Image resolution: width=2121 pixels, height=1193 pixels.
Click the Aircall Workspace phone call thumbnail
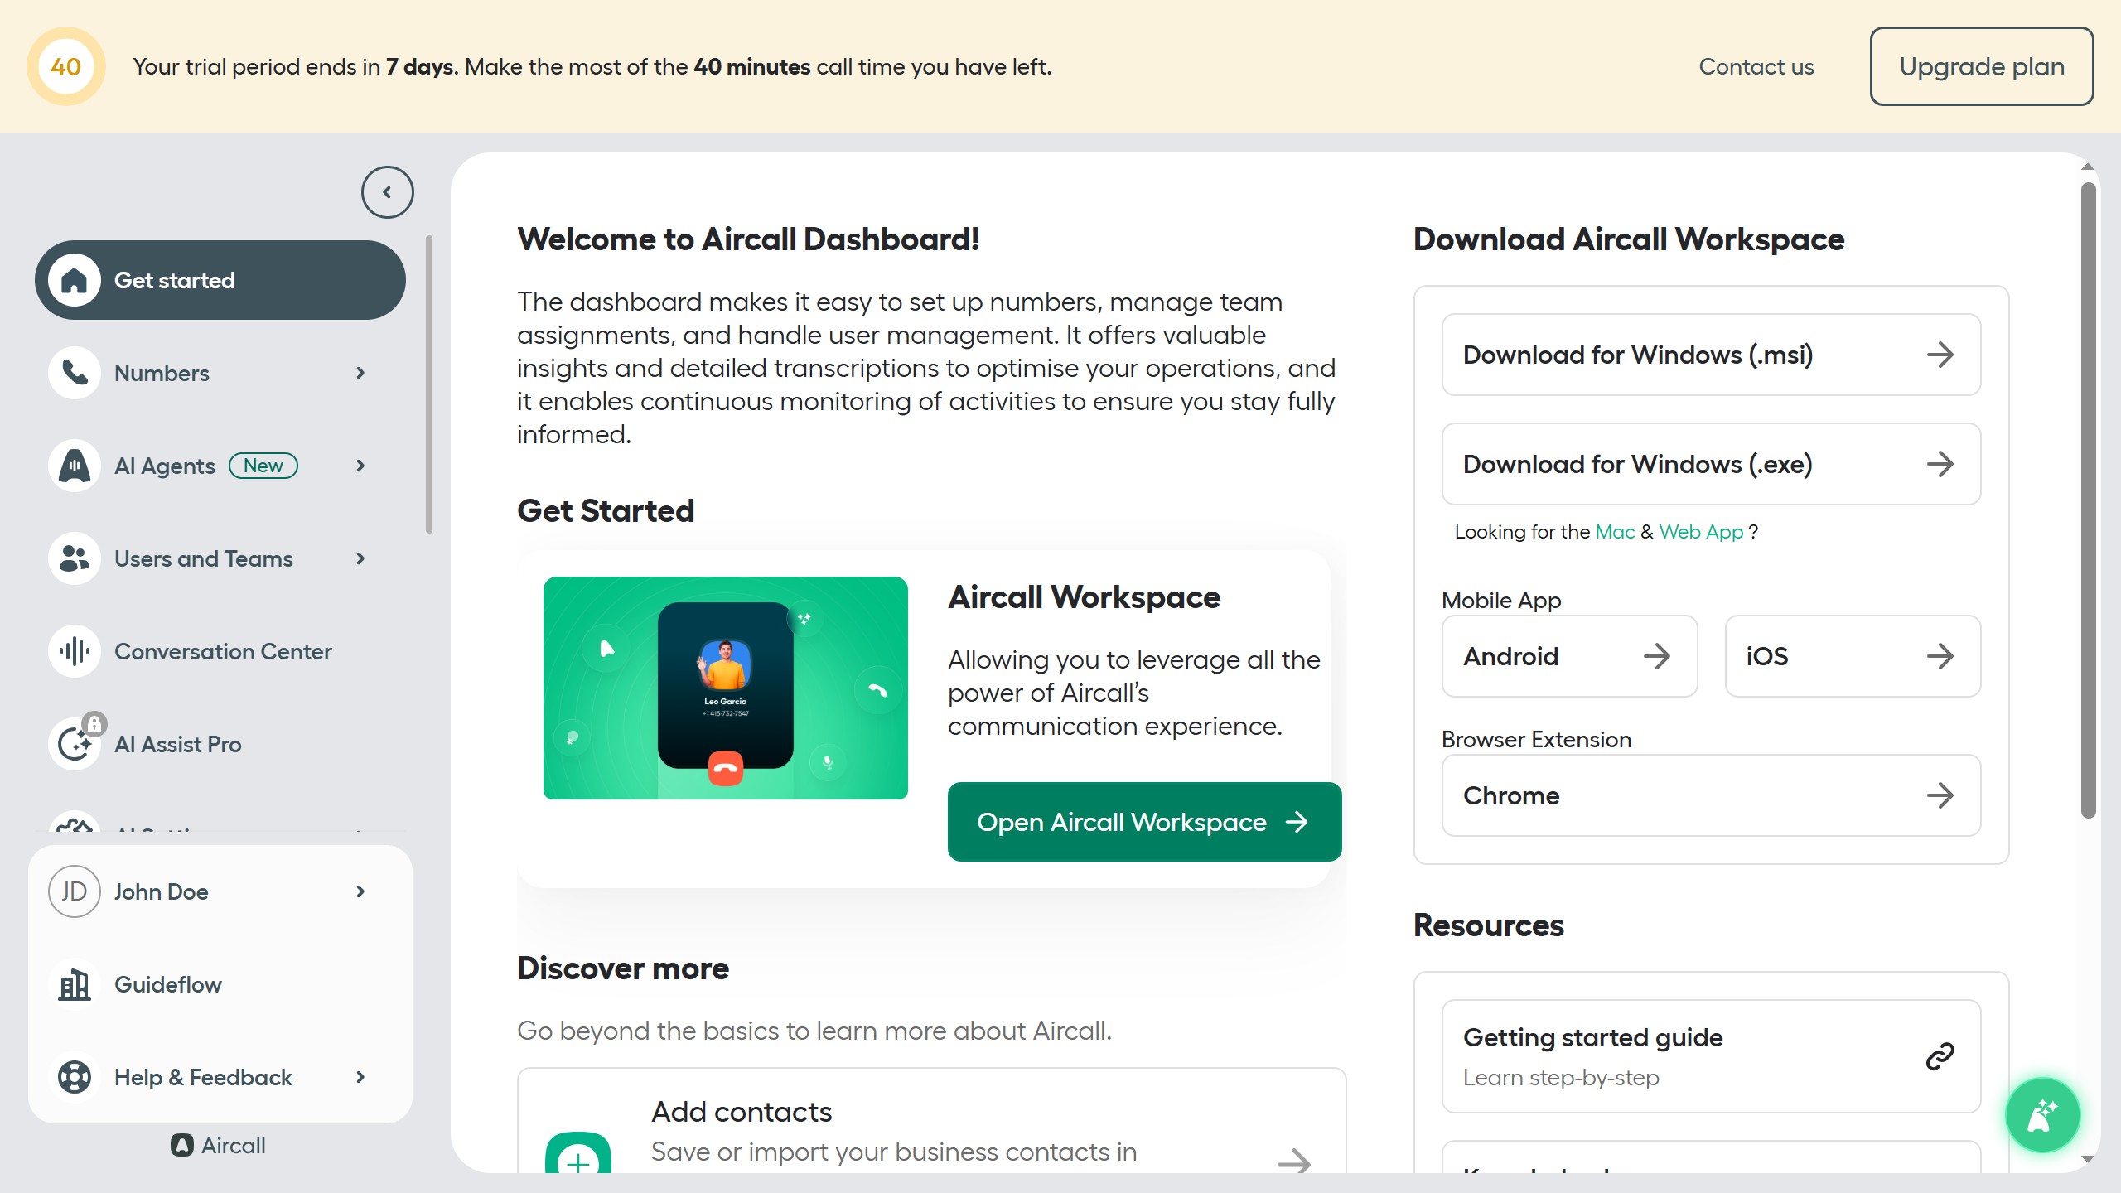pos(726,688)
